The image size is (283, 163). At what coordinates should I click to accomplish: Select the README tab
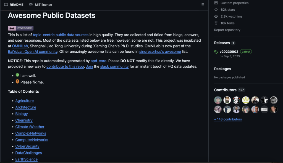(x=14, y=4)
